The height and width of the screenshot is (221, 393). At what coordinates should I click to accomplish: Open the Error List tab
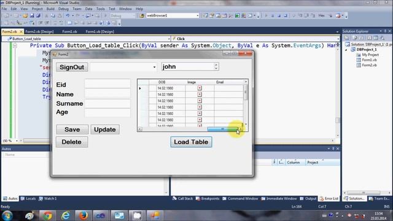point(329,198)
